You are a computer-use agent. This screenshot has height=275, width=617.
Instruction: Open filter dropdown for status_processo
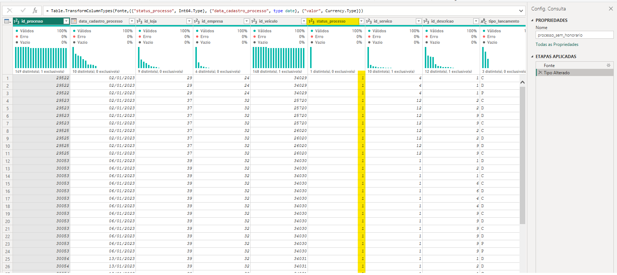(x=361, y=21)
